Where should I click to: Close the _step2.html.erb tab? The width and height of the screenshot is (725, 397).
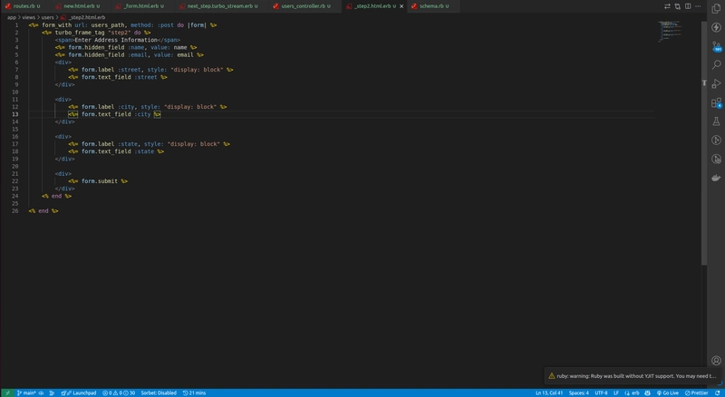[401, 6]
